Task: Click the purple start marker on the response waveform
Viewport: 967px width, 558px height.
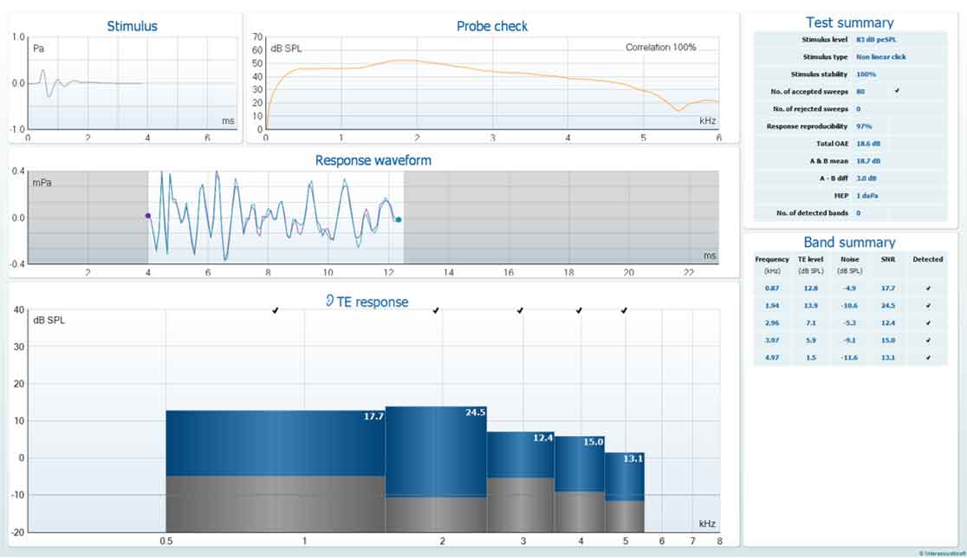Action: [148, 216]
